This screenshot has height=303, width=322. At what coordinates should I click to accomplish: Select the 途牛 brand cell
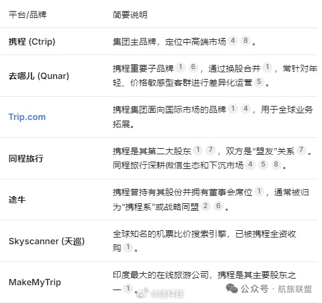[x=17, y=200]
